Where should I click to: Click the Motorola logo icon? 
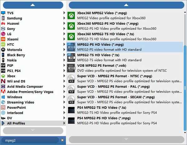[x=3, y=50]
